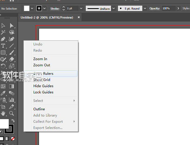Swap fill and stroke colors arrow
The height and width of the screenshot is (145, 190).
coord(13,120)
